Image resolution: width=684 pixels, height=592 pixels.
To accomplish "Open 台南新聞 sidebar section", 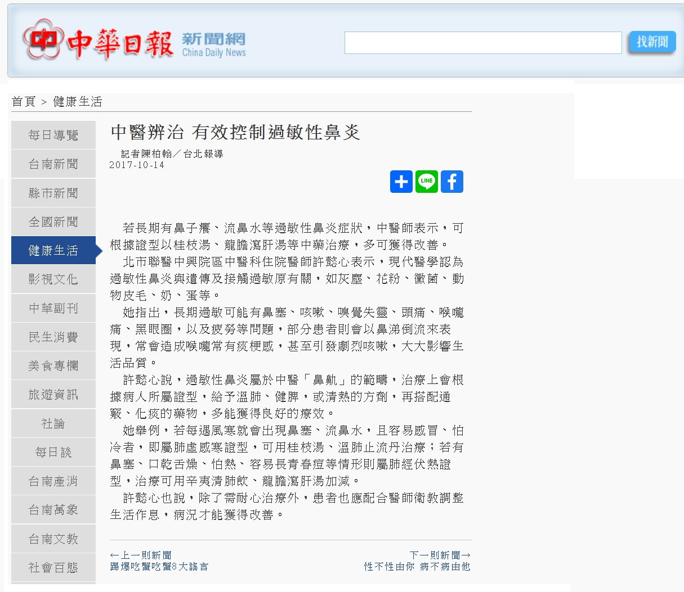I will [x=53, y=164].
